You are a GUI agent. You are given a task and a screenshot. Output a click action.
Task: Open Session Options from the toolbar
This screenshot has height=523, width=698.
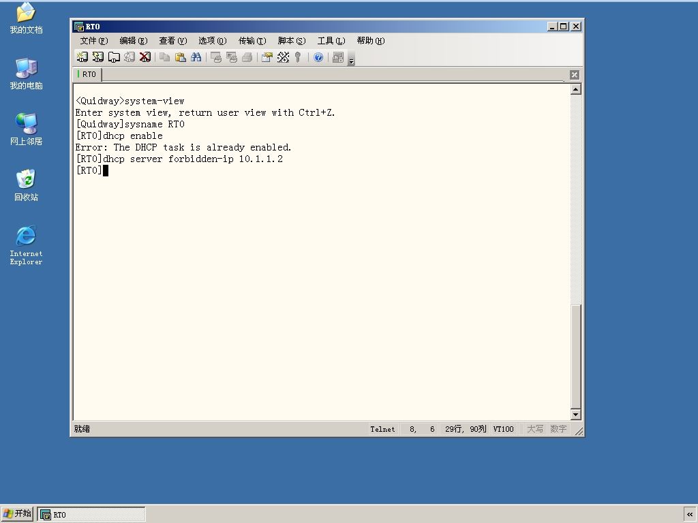pos(267,57)
